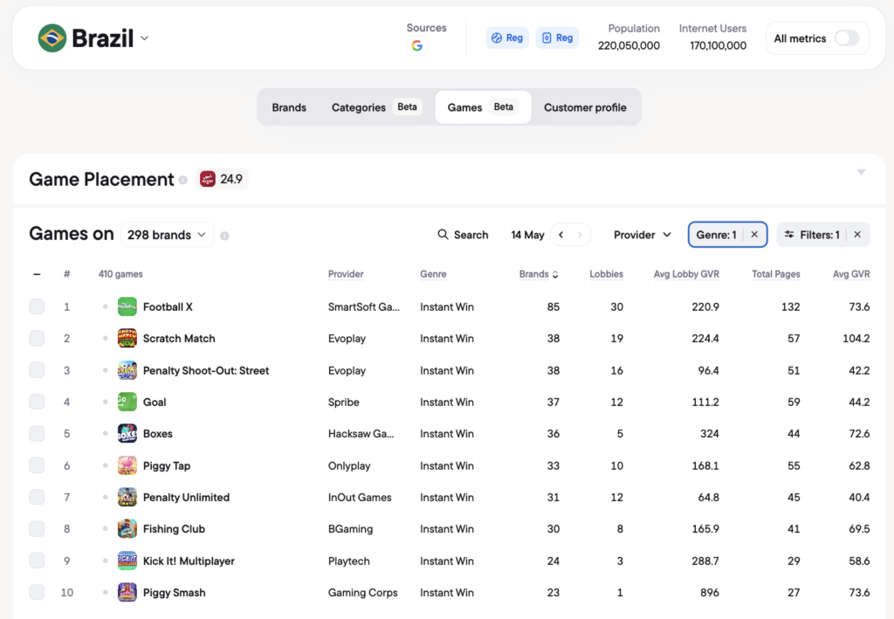
Task: Open the 298 brands dropdown
Action: tap(167, 235)
